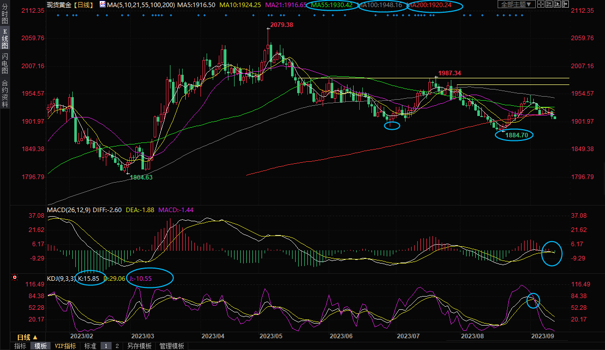Click the 1804.63 low price label
Screen dimensions: 605x350
point(141,178)
